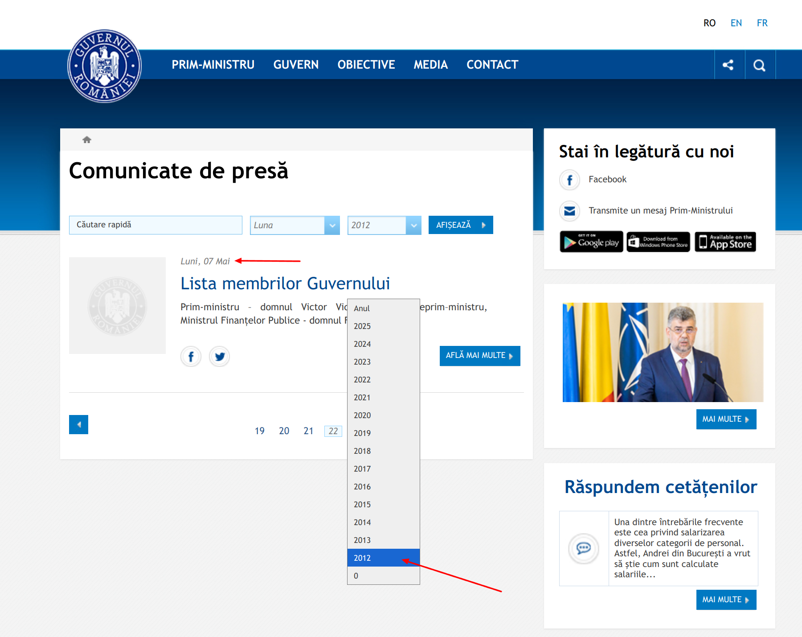The height and width of the screenshot is (637, 802).
Task: Open the MEDIA menu item
Action: pyautogui.click(x=430, y=65)
